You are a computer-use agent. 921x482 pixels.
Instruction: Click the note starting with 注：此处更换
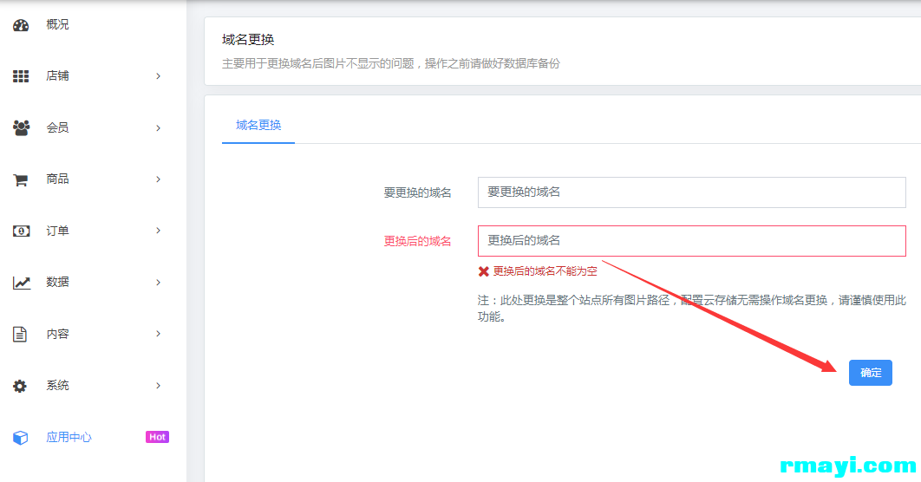(692, 309)
